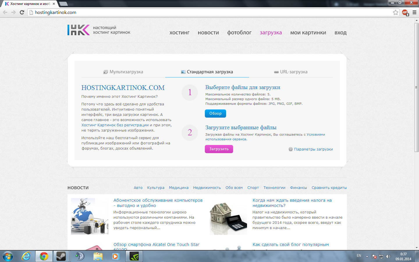Bookmark page with the star icon

pyautogui.click(x=395, y=12)
